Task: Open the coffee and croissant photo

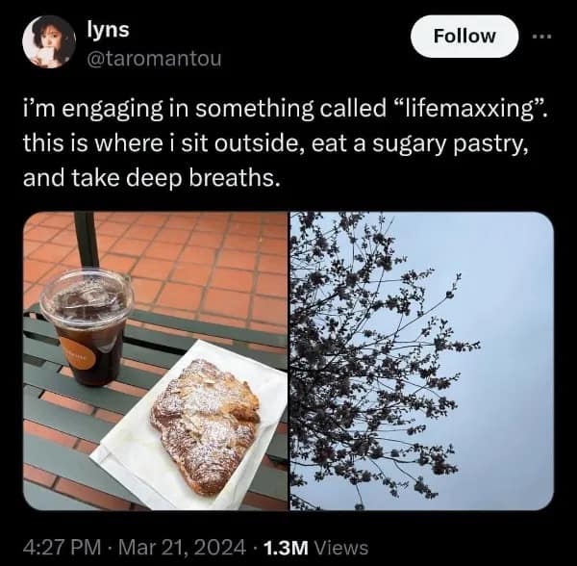Action: coord(154,360)
